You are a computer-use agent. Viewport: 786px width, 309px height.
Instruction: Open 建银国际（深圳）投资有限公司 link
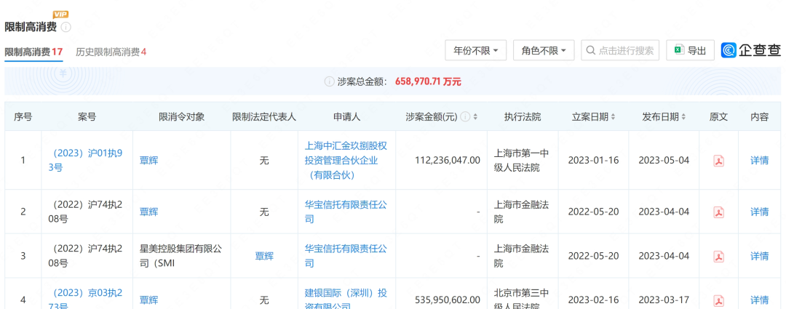click(x=346, y=299)
